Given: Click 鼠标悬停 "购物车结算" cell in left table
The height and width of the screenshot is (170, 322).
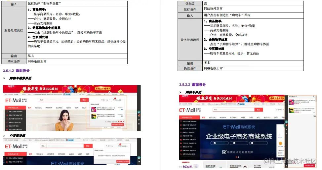Looking at the screenshot, I should (77, 4).
